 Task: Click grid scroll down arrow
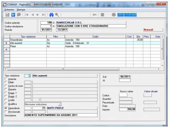click(162, 66)
